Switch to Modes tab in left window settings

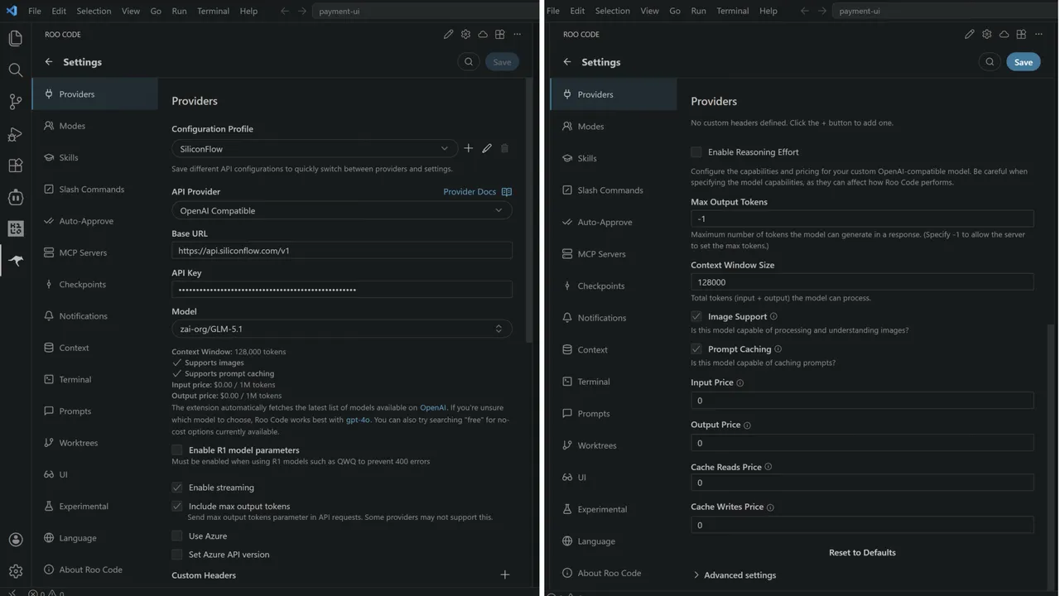coord(95,126)
